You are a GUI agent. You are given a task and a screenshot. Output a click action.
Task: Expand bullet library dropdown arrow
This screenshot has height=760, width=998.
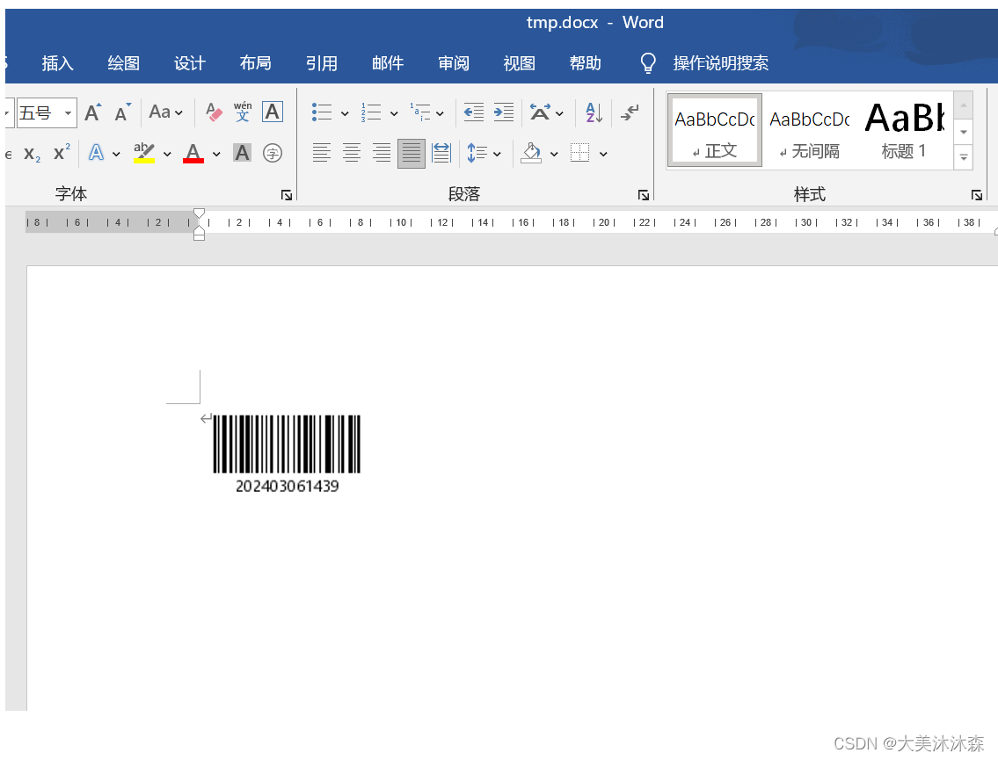pos(345,114)
